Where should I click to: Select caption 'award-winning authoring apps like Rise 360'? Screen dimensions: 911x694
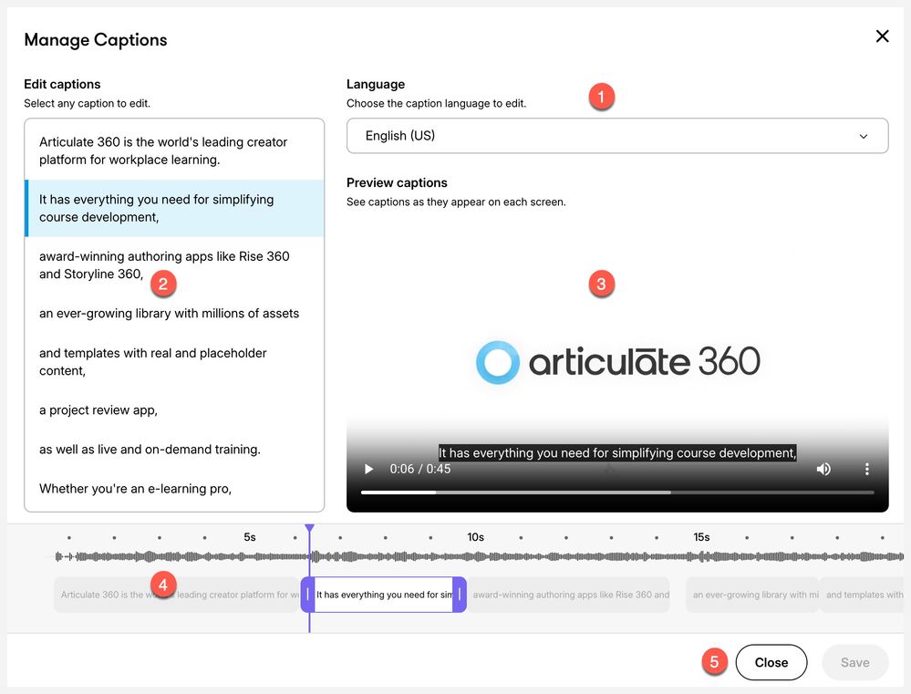click(x=174, y=265)
